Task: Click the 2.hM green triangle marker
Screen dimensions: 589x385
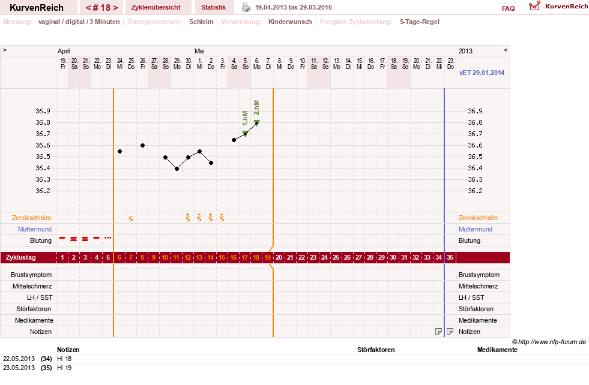Action: pos(256,122)
